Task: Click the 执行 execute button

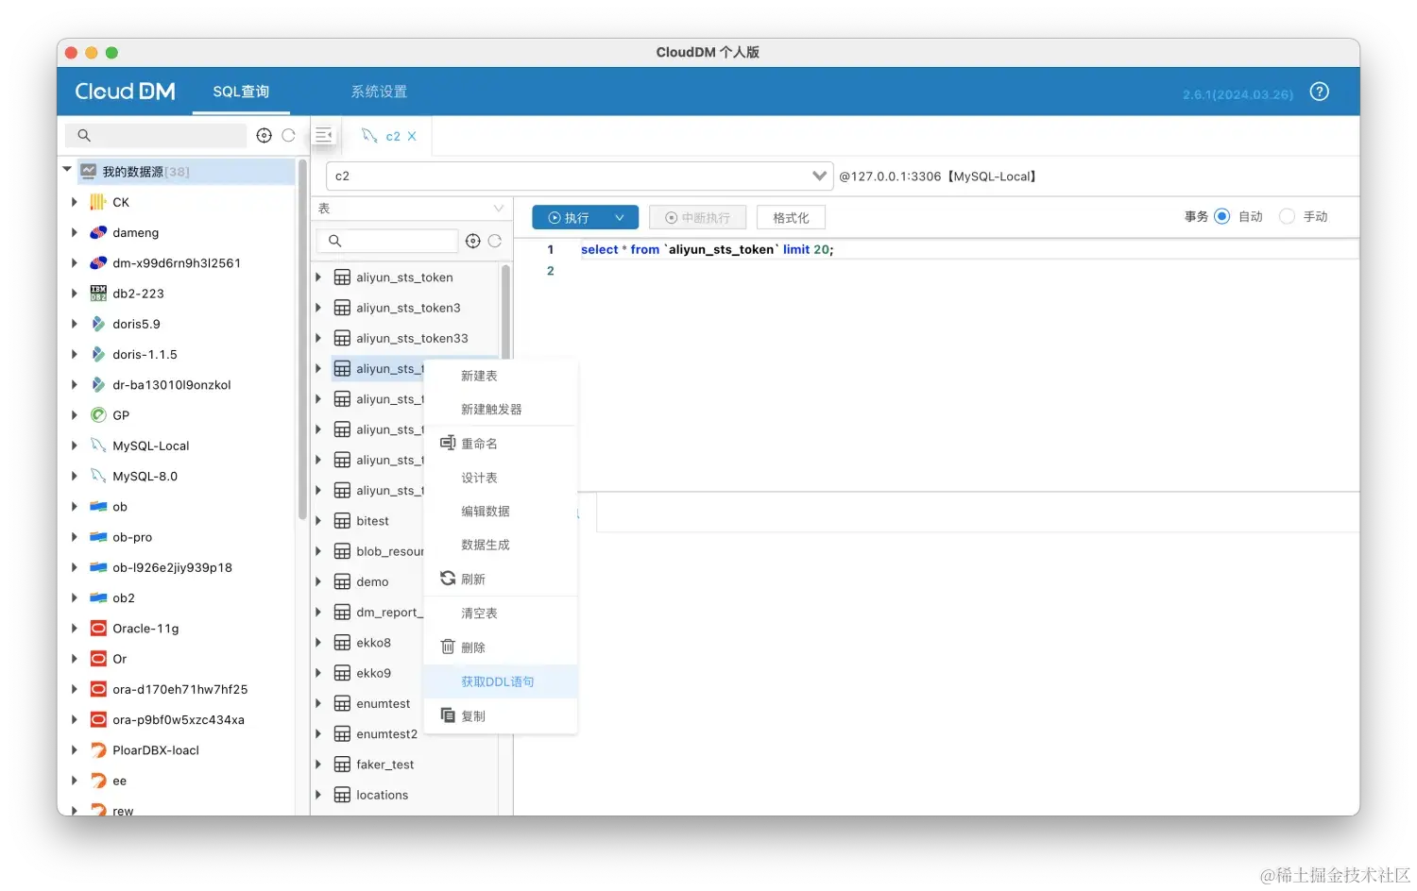Action: (570, 218)
